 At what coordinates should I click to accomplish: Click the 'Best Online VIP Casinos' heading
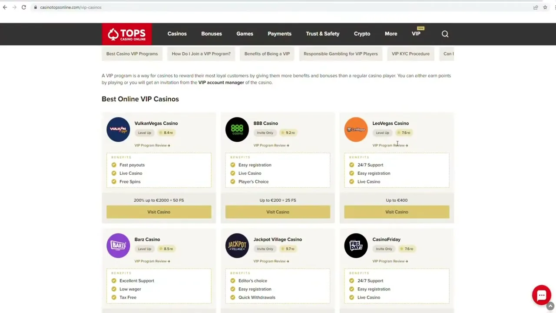(x=140, y=99)
